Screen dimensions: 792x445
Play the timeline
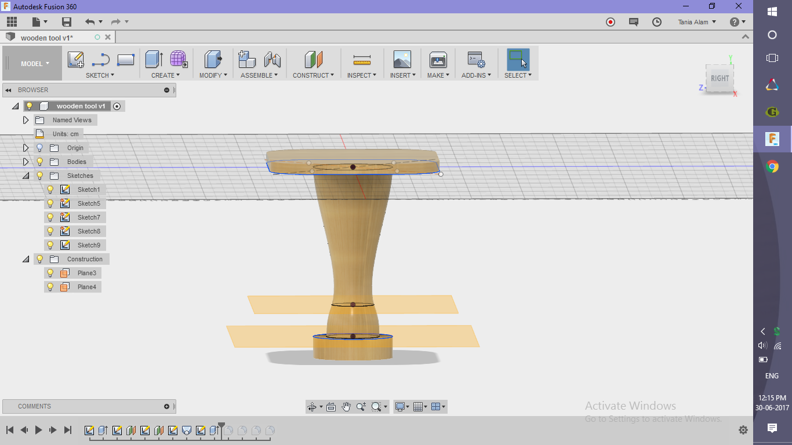pyautogui.click(x=39, y=430)
